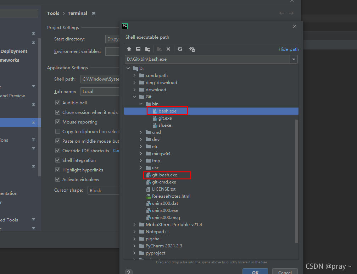Click project settings icon next to Terminal
Screen dimensions: 357x274
point(94,13)
